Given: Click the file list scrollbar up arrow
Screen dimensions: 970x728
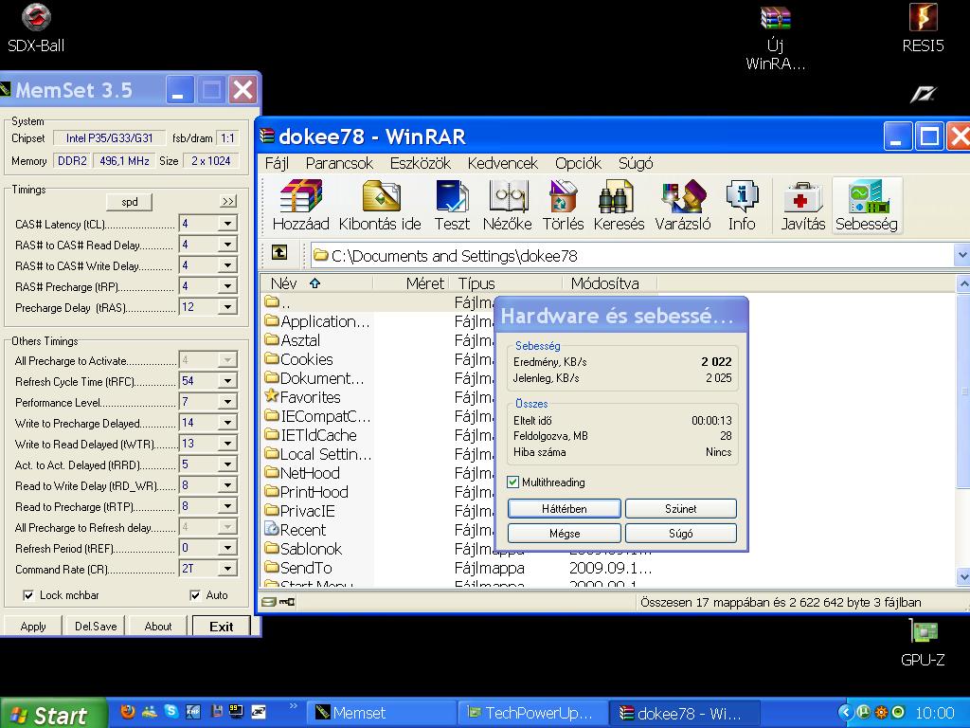Looking at the screenshot, I should point(963,284).
